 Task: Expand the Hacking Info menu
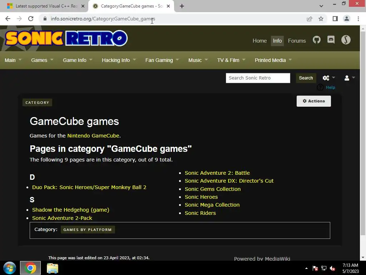[x=119, y=60]
